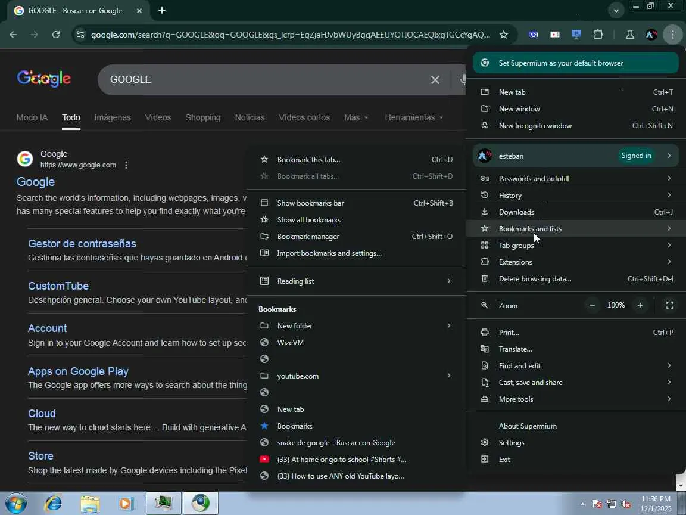Choose Exit to close the browser

(x=576, y=460)
